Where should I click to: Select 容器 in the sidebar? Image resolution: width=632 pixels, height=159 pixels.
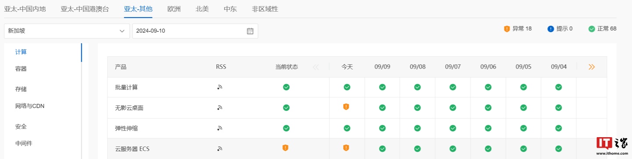(21, 69)
